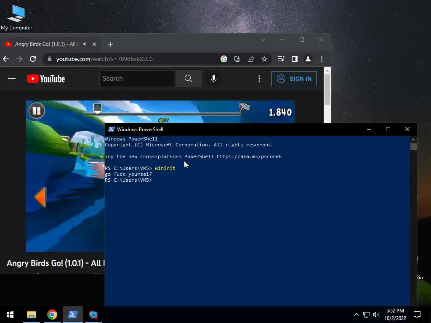The image size is (431, 323).
Task: Focus the YouTube Search box
Action: click(x=137, y=79)
